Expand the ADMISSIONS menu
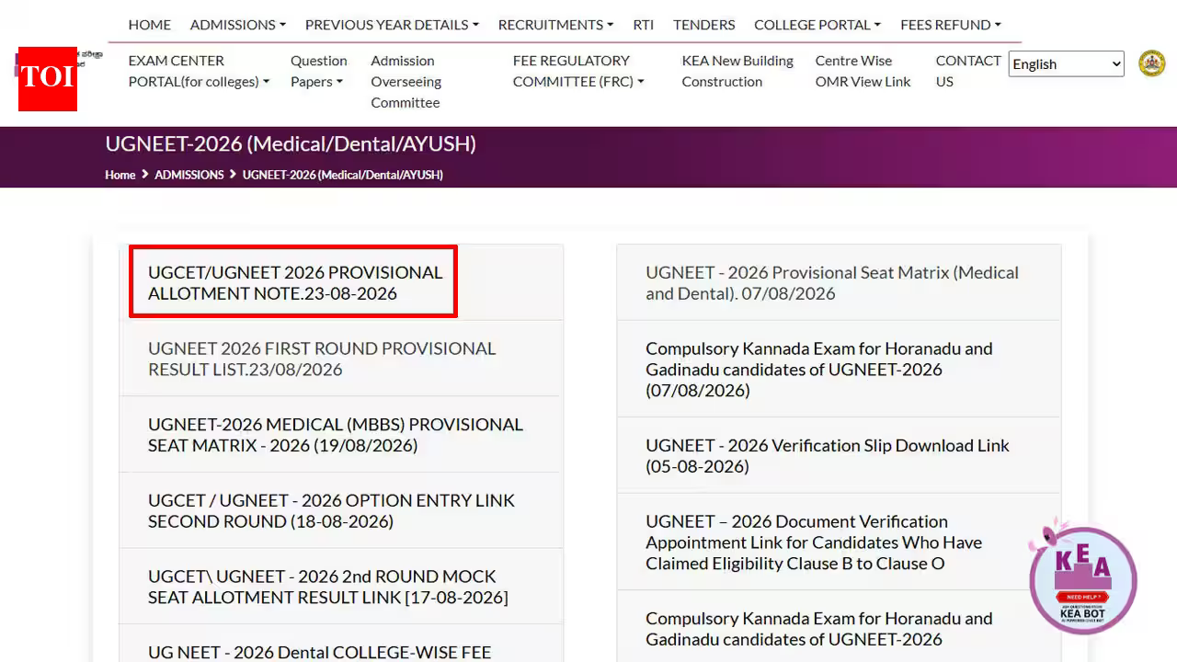 [x=238, y=25]
